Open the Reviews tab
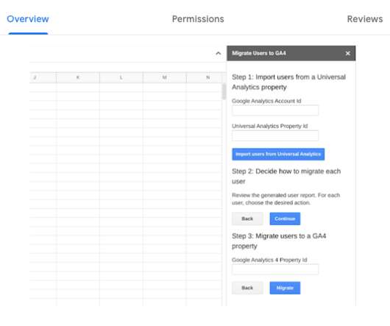390x326 pixels. coord(365,19)
